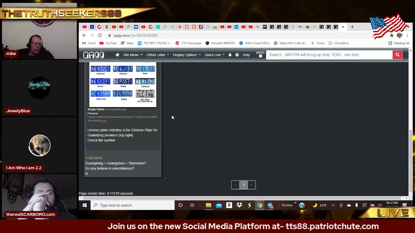Click the QAGG logo
The image size is (415, 233).
(x=94, y=55)
